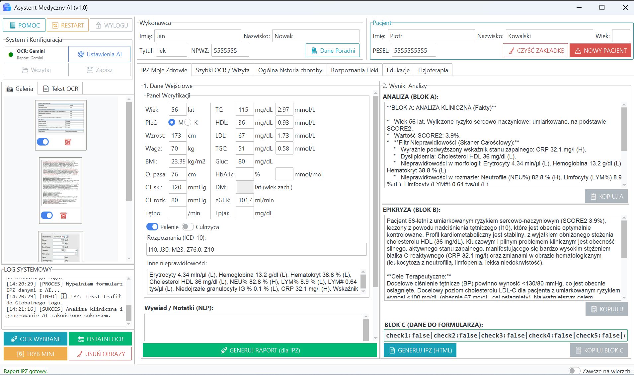634x375 pixels.
Task: Enable the Cukrzyca diabetes switch
Action: [188, 227]
